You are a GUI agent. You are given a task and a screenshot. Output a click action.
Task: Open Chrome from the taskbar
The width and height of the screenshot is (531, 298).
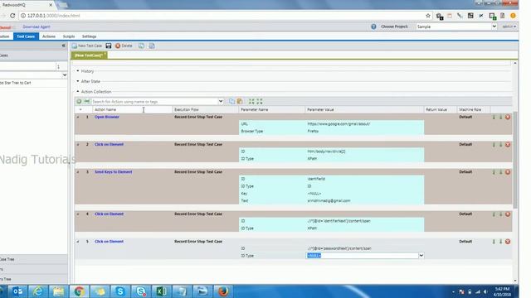pos(80,291)
